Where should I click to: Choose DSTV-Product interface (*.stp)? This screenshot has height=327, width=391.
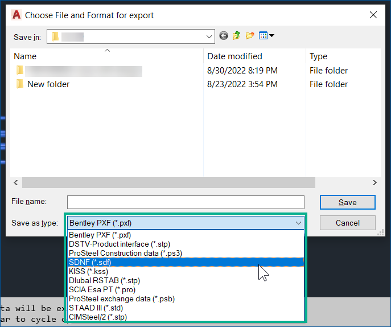tap(186, 244)
